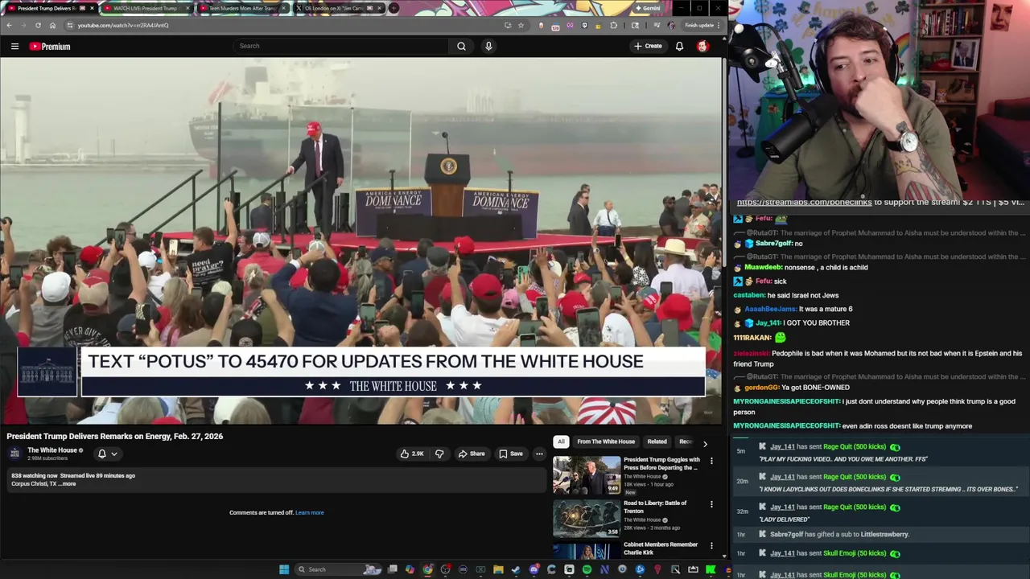Viewport: 1030px width, 579px height.
Task: Go back to the previous page
Action: (9, 25)
